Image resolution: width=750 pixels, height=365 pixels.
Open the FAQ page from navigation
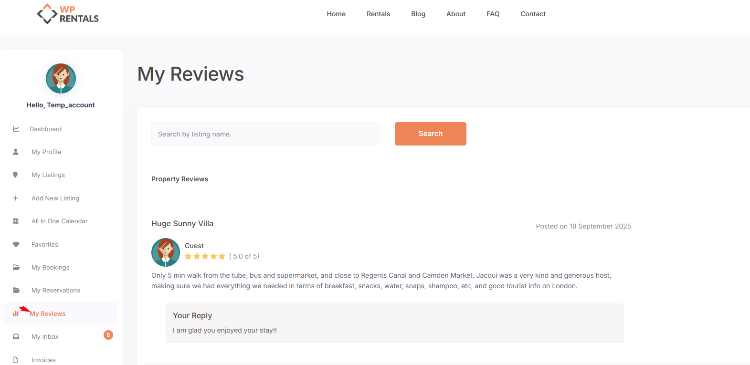493,14
